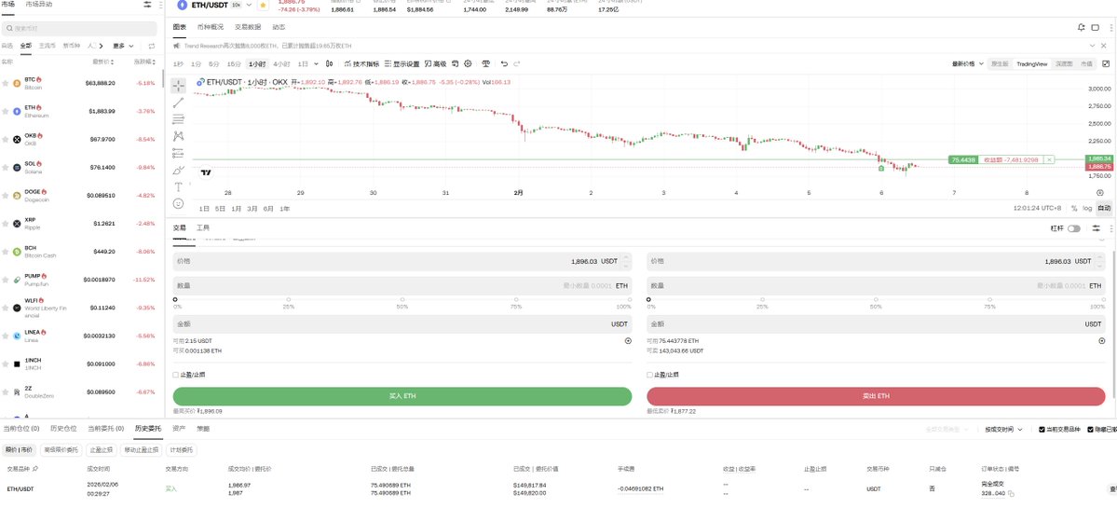Viewport: 1117px width, 508px height.
Task: Open the horizontal lines tool group
Action: coord(178,119)
